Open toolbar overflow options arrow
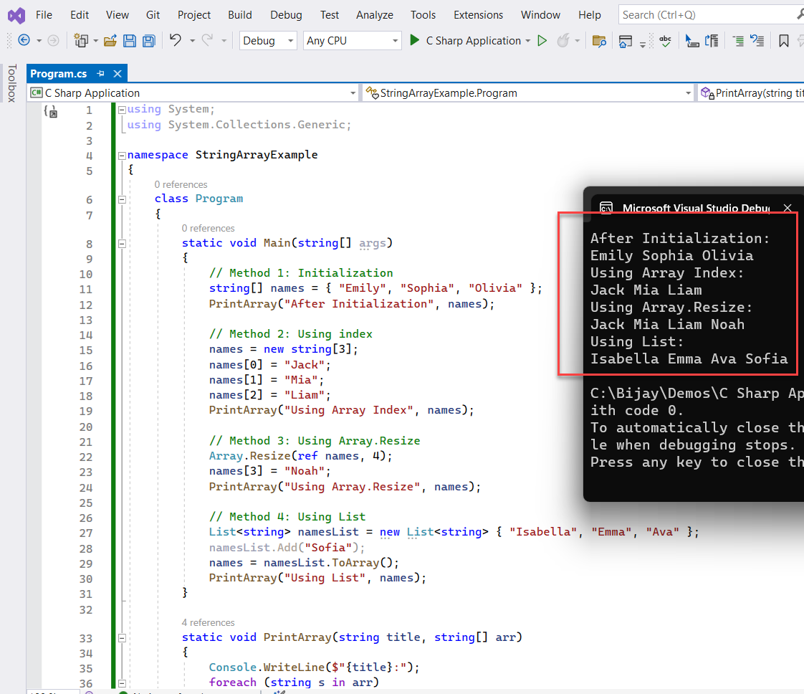 click(643, 44)
